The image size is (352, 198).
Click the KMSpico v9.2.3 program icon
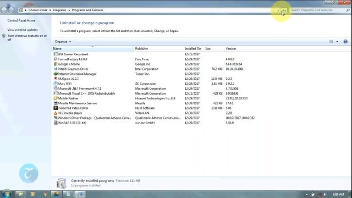coord(56,79)
